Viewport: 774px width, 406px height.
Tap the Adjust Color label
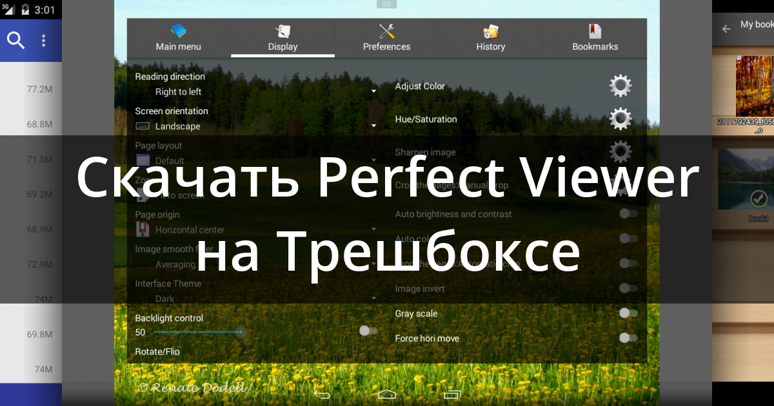pos(420,86)
